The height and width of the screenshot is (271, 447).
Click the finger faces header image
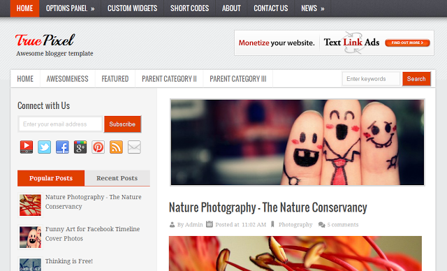[298, 142]
